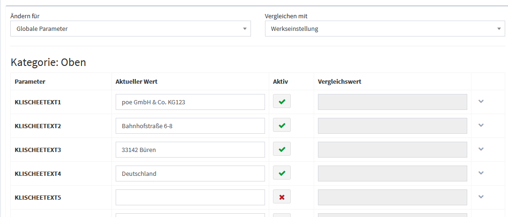
Task: Enable KLISCHEETEXT5 via the red X button
Action: coord(282,197)
